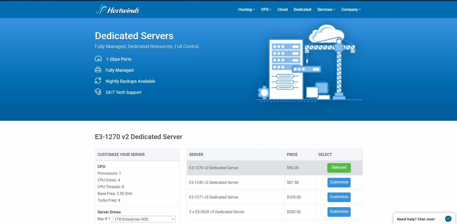
Task: Click 'Base Freq: 3.50 GHz' text
Action: point(115,194)
